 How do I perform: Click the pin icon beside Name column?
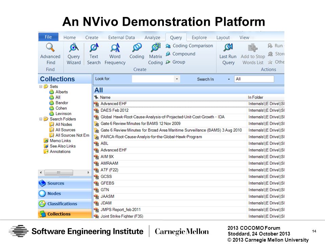pos(96,97)
